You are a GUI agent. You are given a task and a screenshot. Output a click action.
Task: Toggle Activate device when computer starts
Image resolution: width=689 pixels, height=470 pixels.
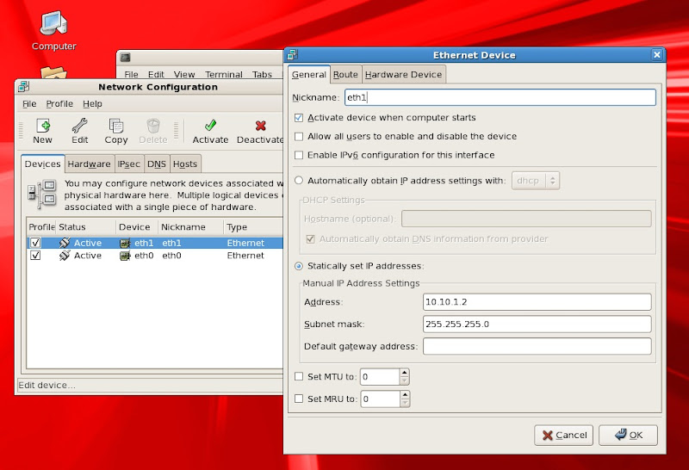point(299,118)
